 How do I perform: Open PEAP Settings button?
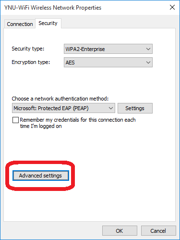[135, 108]
